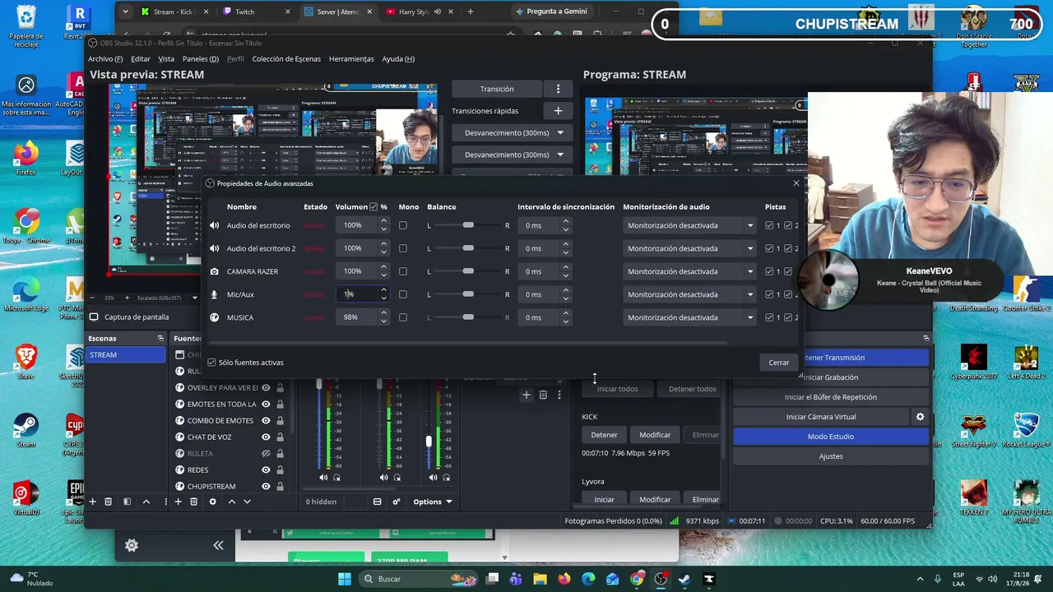Open monitoring dropdown for Audio del escritorio 2
The width and height of the screenshot is (1053, 592).
point(689,248)
